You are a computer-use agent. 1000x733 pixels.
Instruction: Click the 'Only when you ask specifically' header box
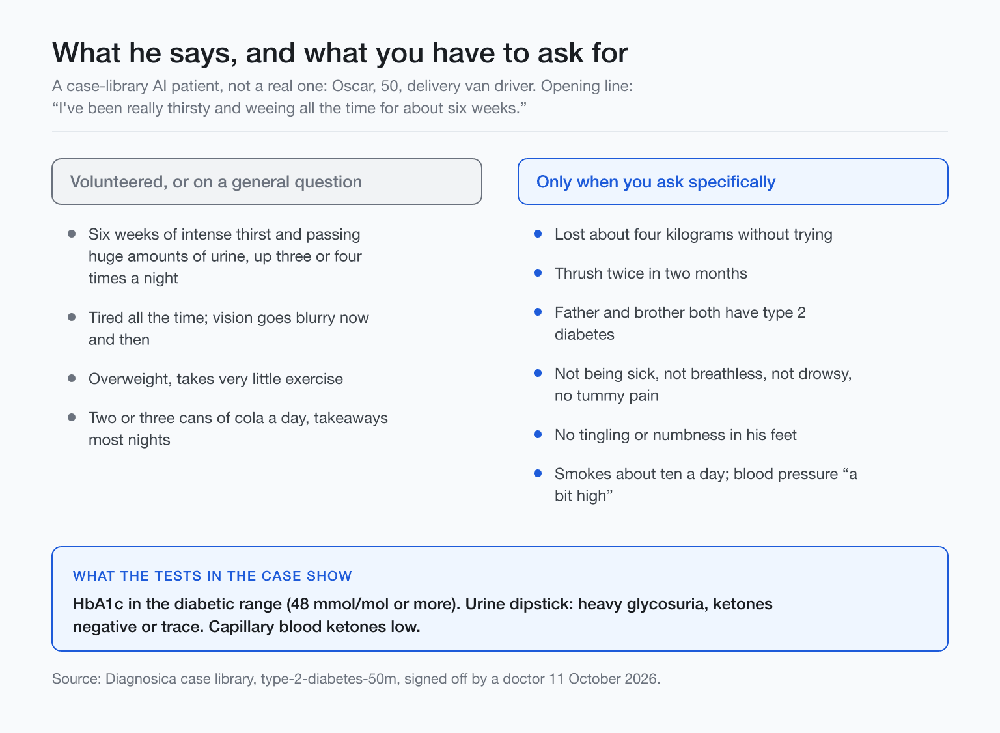(733, 182)
